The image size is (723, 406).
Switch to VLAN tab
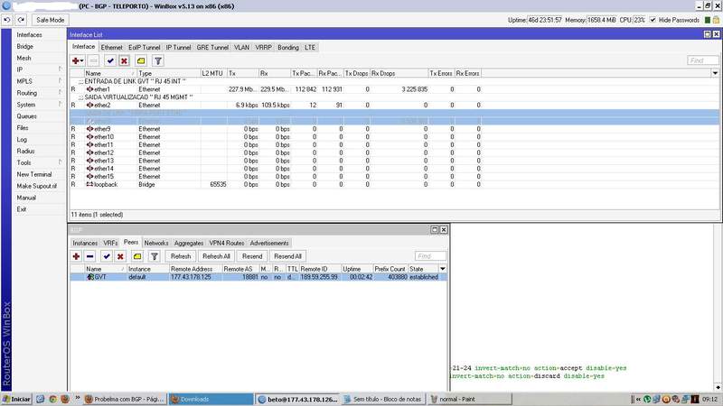pos(241,48)
